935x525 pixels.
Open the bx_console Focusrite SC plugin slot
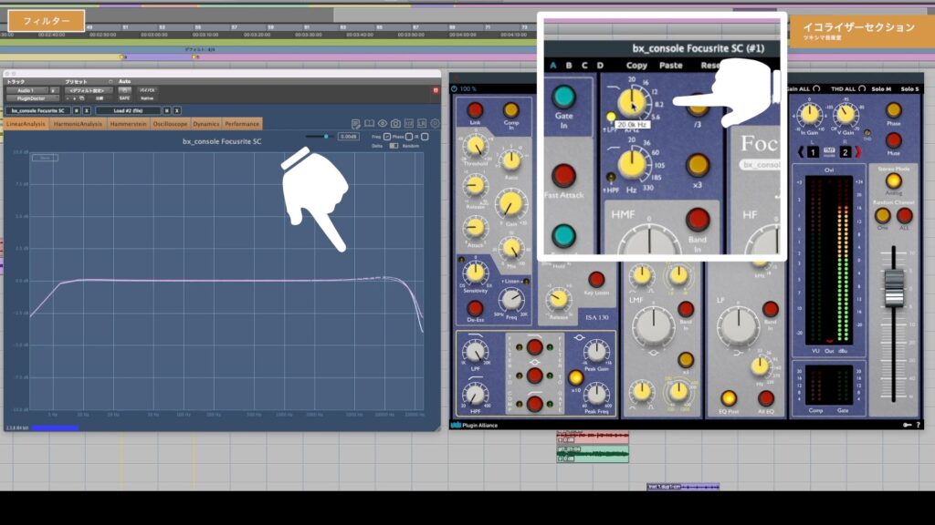38,110
